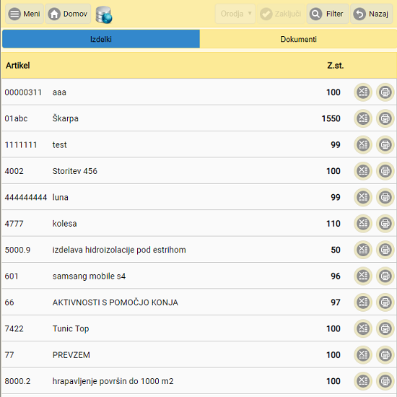Switch to the Dokumenti tab
The image size is (397, 397).
click(x=298, y=39)
